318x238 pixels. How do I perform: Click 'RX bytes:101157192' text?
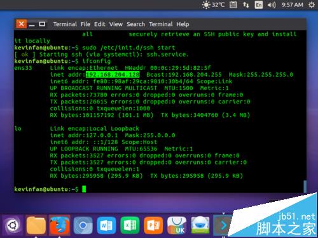click(x=82, y=115)
